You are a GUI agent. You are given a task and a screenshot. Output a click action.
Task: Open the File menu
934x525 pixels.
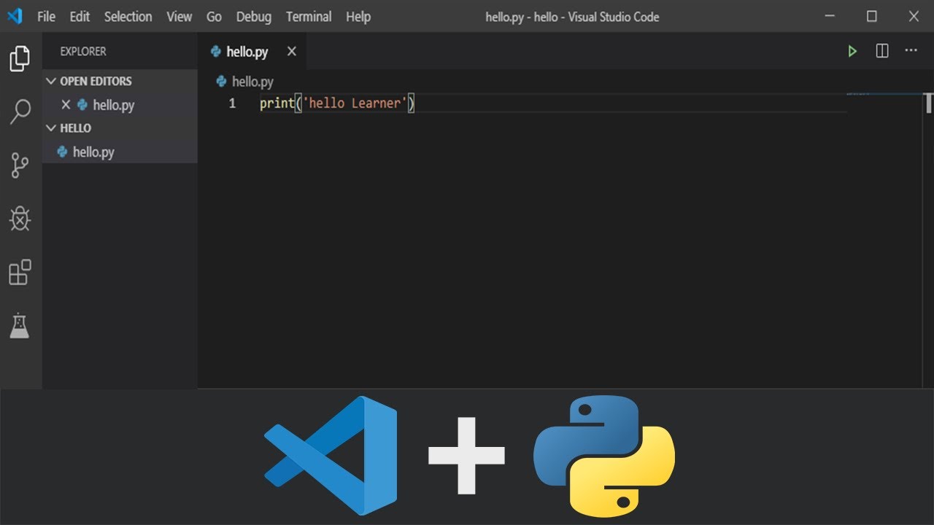point(46,16)
